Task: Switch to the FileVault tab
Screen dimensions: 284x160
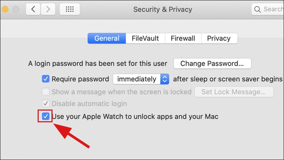Action: (145, 38)
